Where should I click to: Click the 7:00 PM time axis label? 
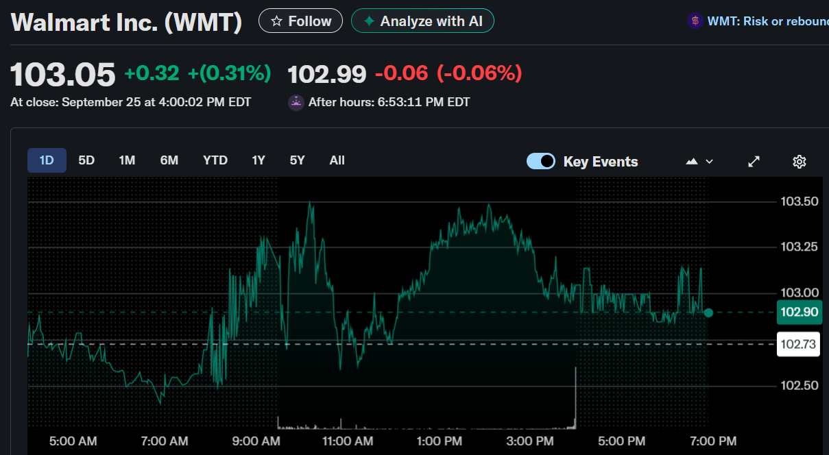click(714, 441)
